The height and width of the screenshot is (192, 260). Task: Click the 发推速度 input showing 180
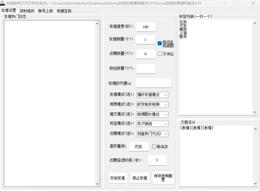click(146, 27)
